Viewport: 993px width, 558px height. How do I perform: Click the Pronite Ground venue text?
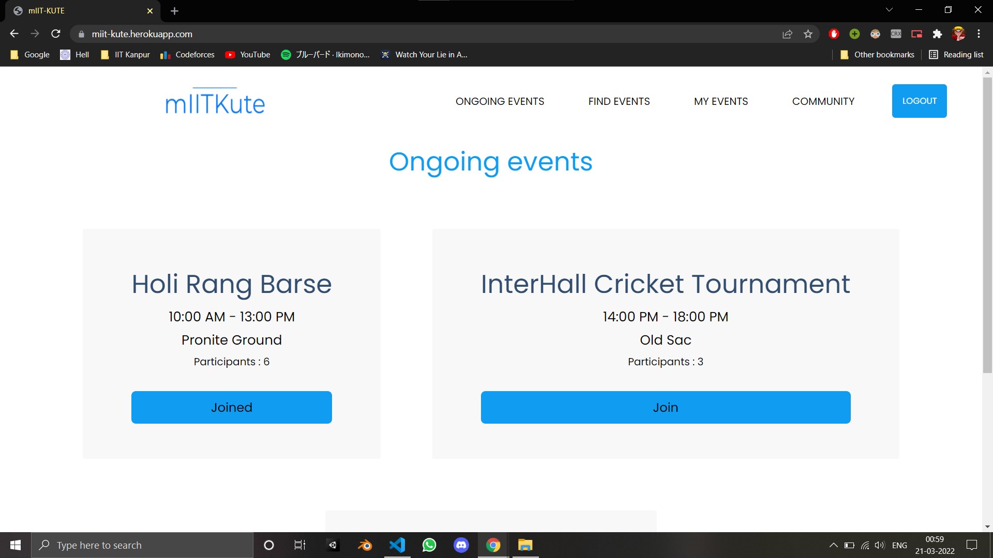pos(232,340)
